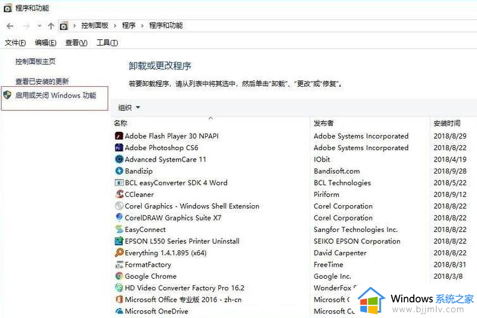Click the Everything search program icon
Viewport: 477px width, 318px height.
click(119, 253)
